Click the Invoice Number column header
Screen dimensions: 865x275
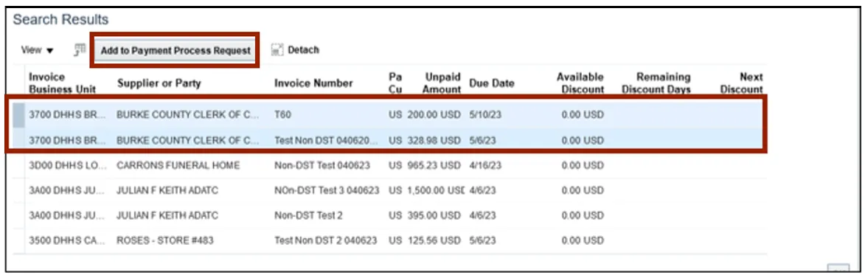pyautogui.click(x=313, y=84)
